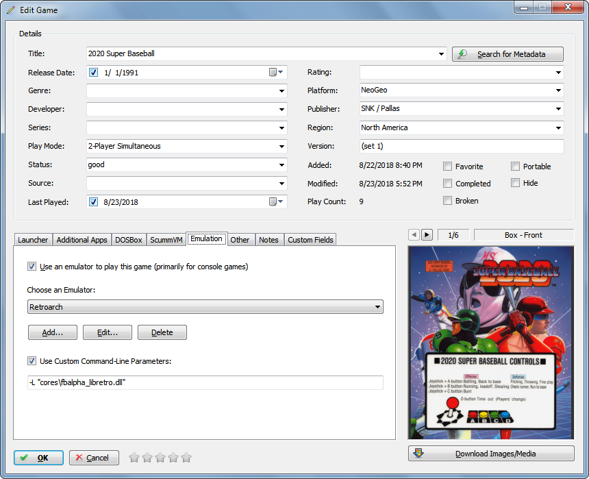Screen dimensions: 589x479
Task: Check the Completed checkbox
Action: [x=447, y=183]
